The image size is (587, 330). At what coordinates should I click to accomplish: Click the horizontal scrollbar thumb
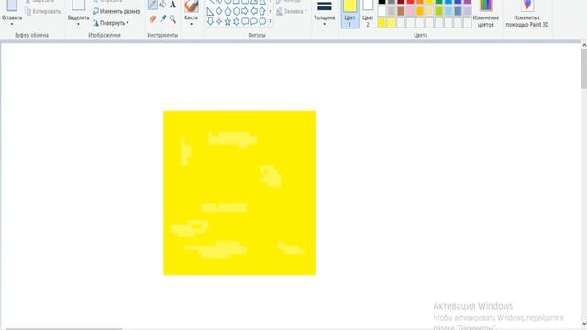[x=63, y=329]
